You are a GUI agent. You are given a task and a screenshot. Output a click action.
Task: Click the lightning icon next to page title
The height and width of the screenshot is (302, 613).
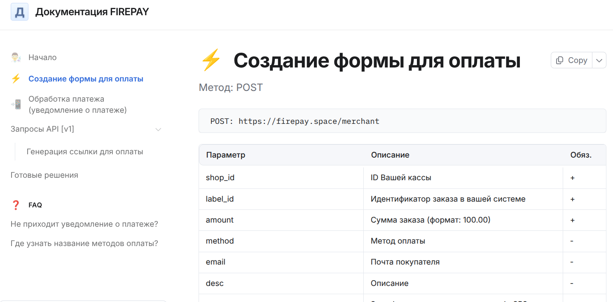(x=211, y=60)
